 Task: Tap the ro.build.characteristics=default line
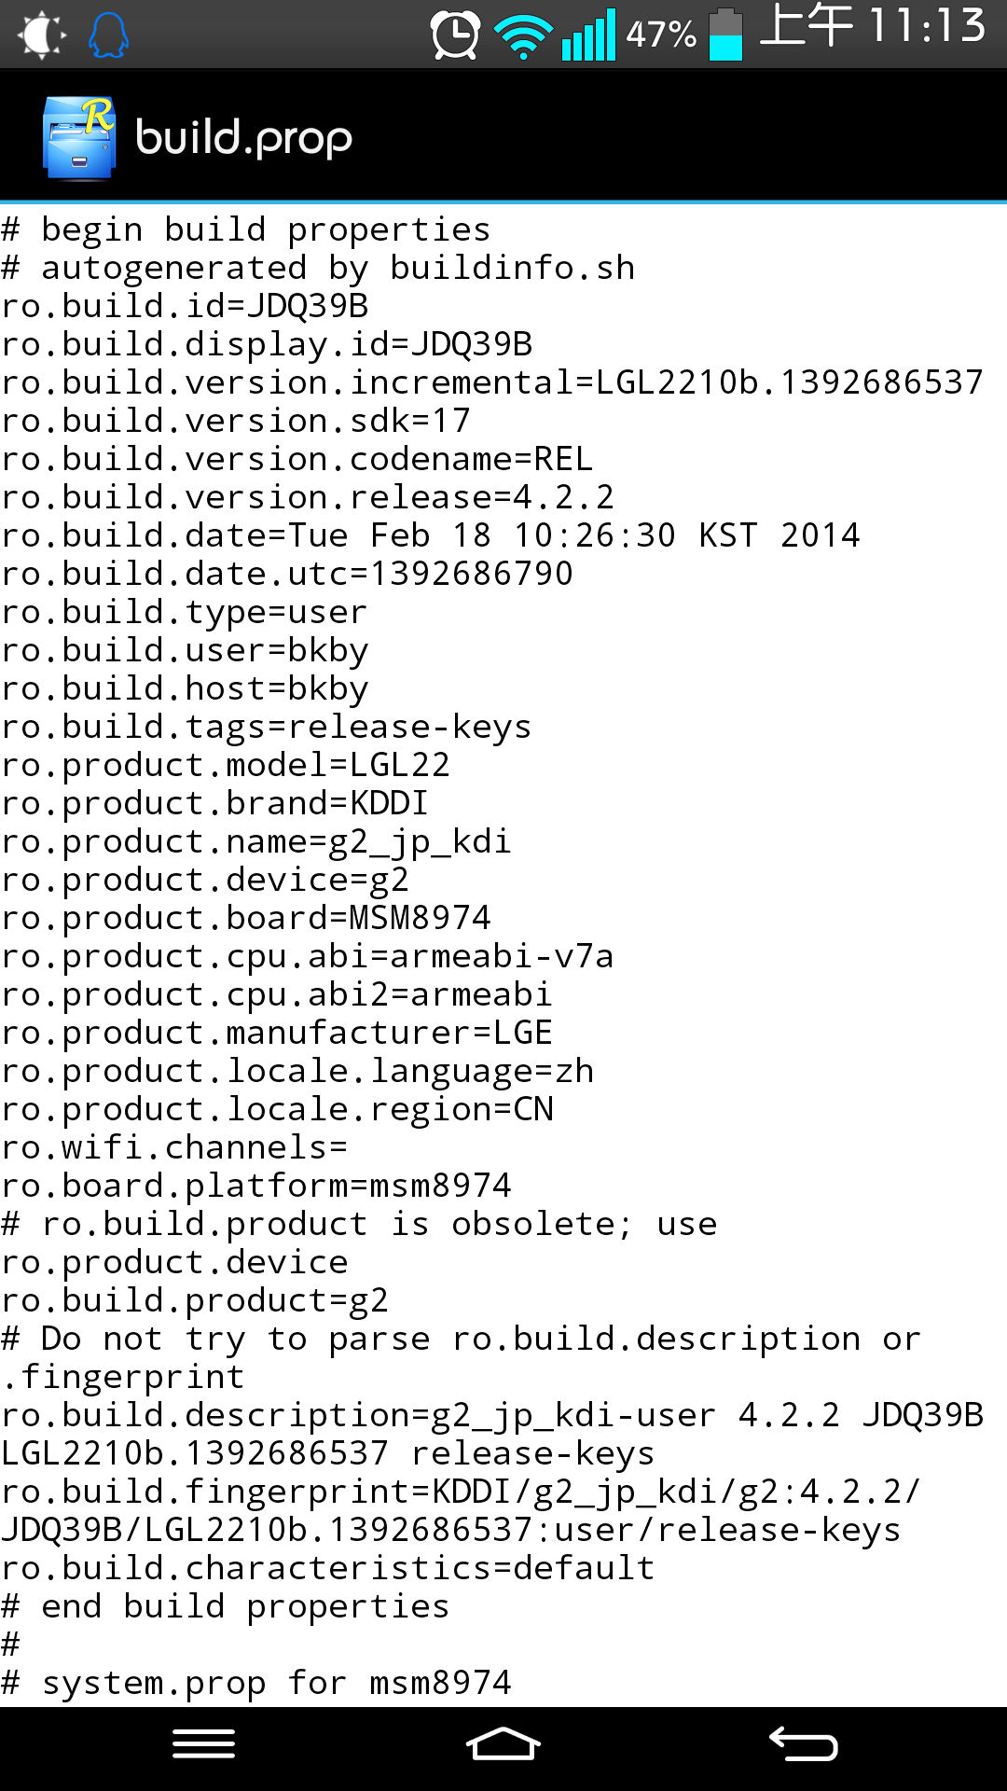(x=328, y=1568)
